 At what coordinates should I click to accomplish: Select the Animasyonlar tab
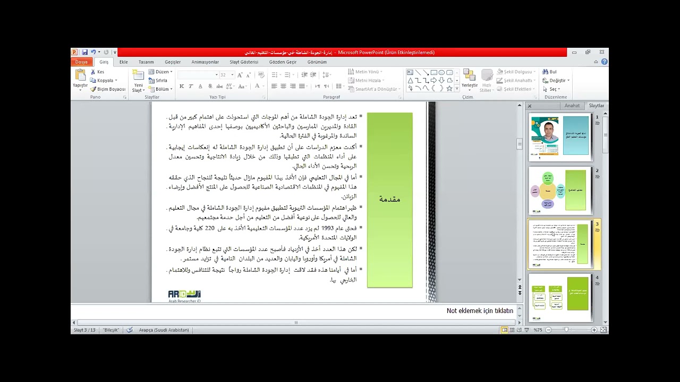(x=205, y=62)
